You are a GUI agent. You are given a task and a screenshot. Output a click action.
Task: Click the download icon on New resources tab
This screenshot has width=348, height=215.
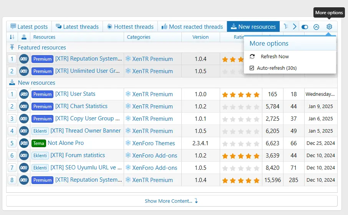[234, 26]
